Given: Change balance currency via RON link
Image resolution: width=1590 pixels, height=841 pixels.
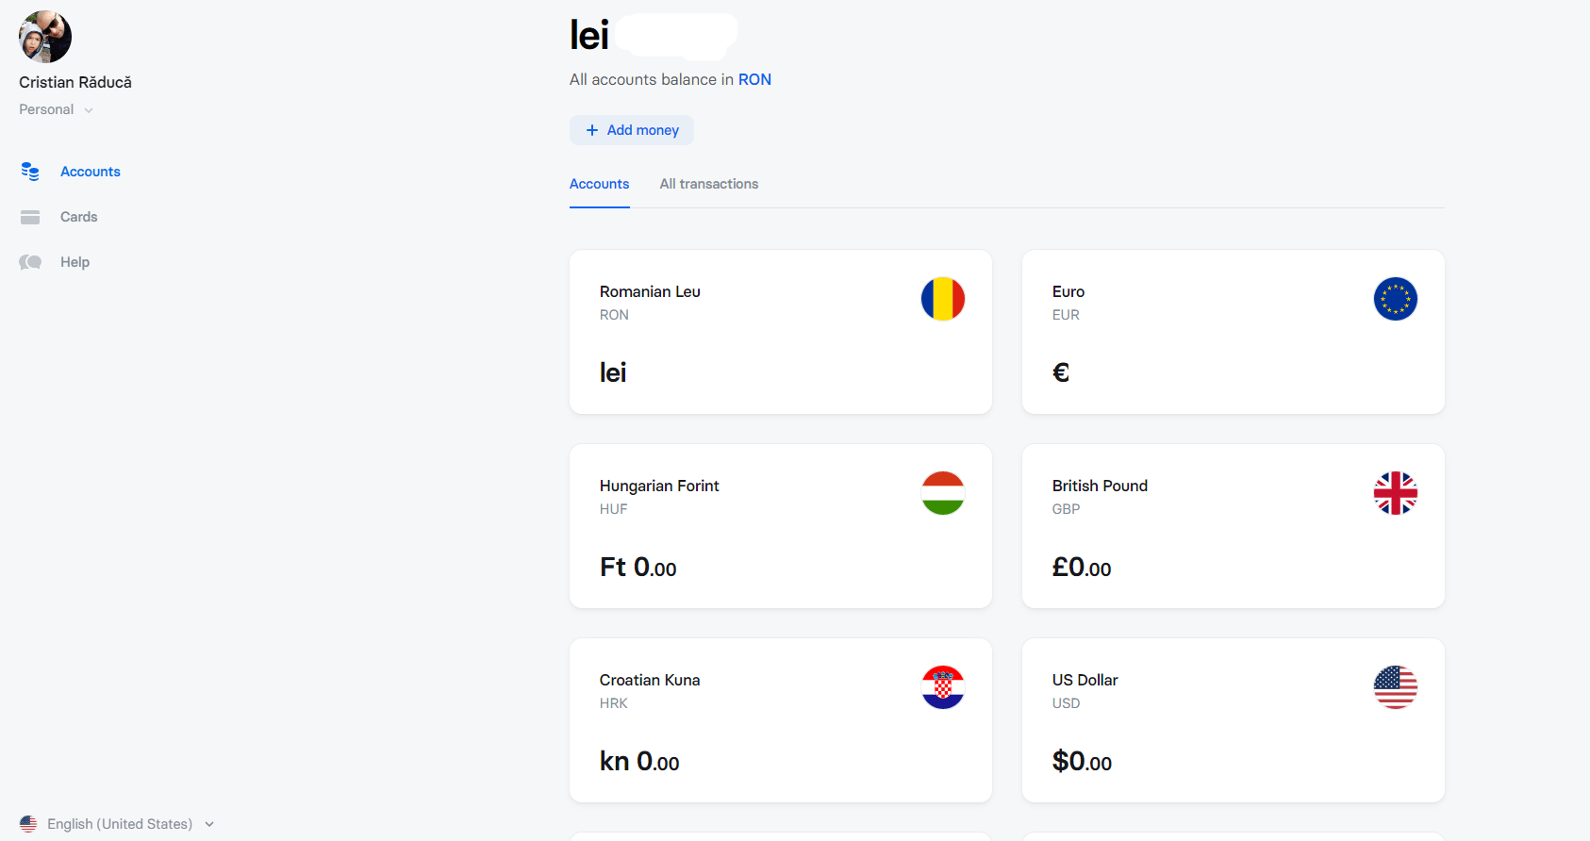Looking at the screenshot, I should coord(754,79).
